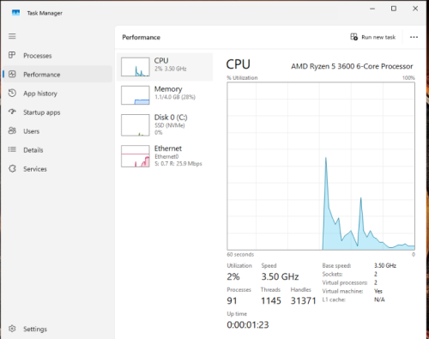The width and height of the screenshot is (429, 339).
Task: Select the CPU resource entry label
Action: (161, 61)
